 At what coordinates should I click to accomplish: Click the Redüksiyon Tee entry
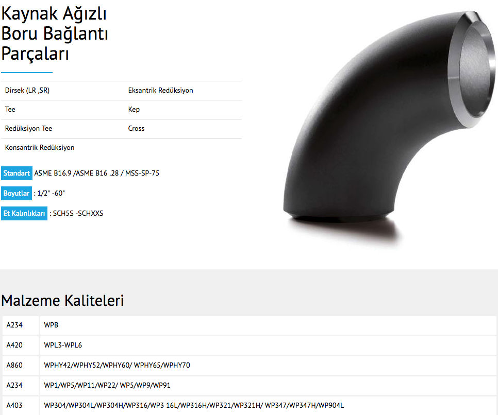[x=28, y=129]
